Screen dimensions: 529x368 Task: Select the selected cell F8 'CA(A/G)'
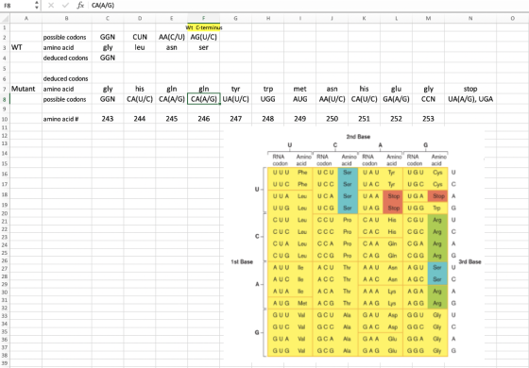203,99
